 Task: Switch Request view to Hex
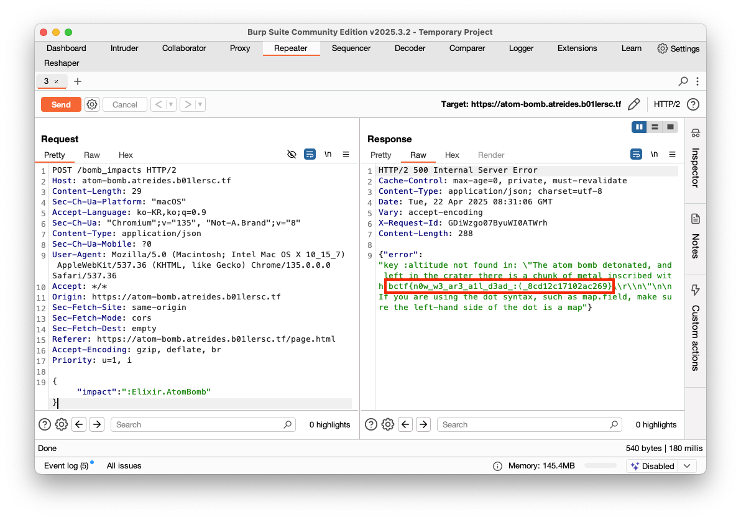pyautogui.click(x=126, y=155)
